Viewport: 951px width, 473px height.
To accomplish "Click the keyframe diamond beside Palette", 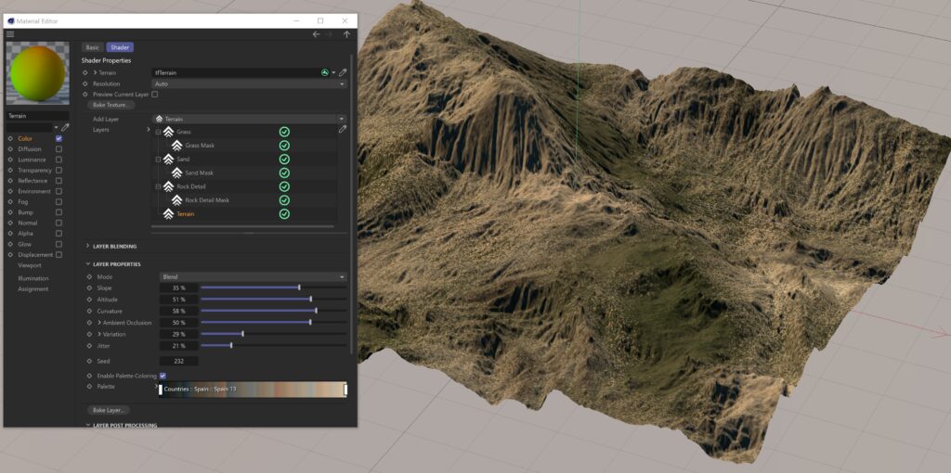I will [89, 387].
